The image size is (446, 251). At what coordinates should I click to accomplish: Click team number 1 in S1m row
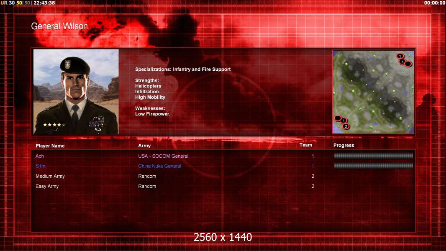tap(313, 166)
